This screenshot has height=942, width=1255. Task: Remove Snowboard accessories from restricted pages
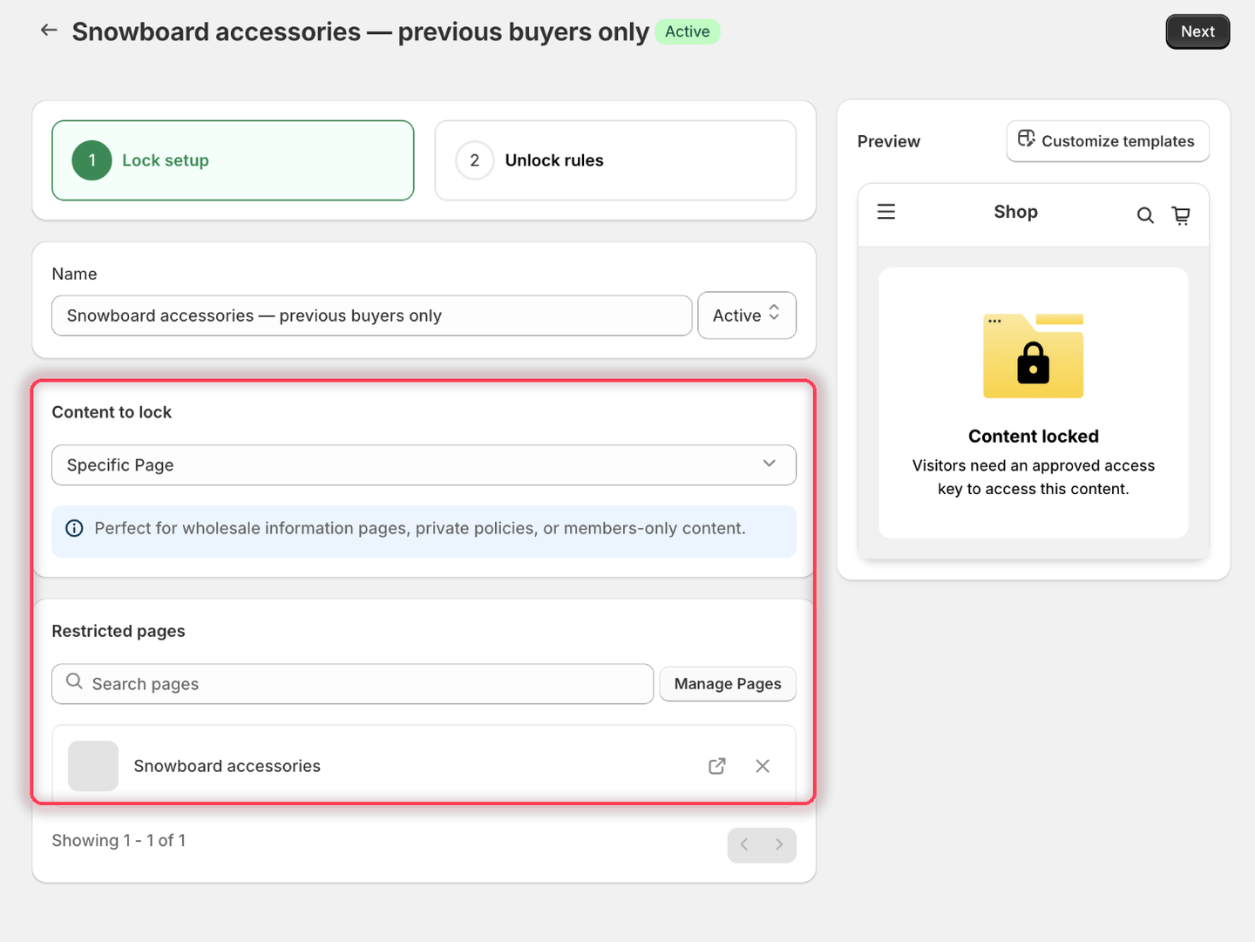pyautogui.click(x=763, y=766)
